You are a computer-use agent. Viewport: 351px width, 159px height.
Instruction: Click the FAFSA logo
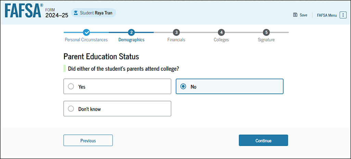pyautogui.click(x=24, y=12)
